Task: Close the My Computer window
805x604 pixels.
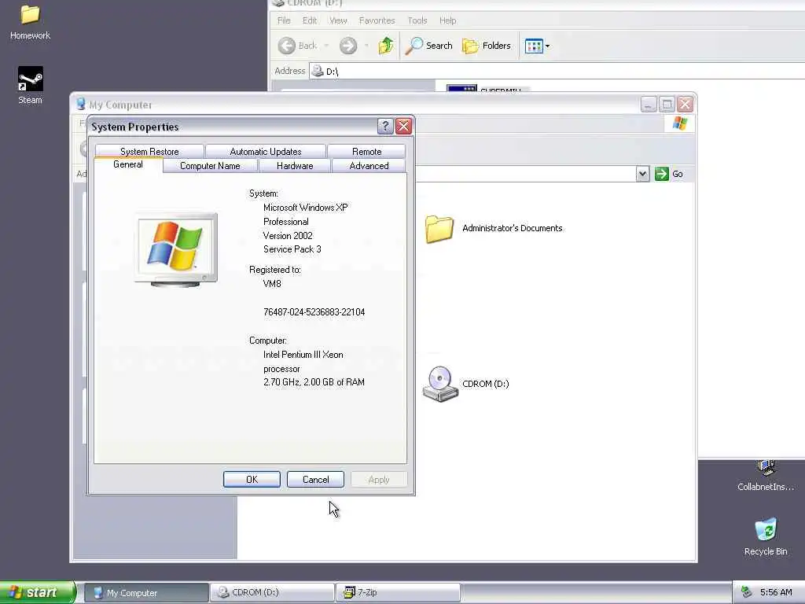Action: click(686, 105)
